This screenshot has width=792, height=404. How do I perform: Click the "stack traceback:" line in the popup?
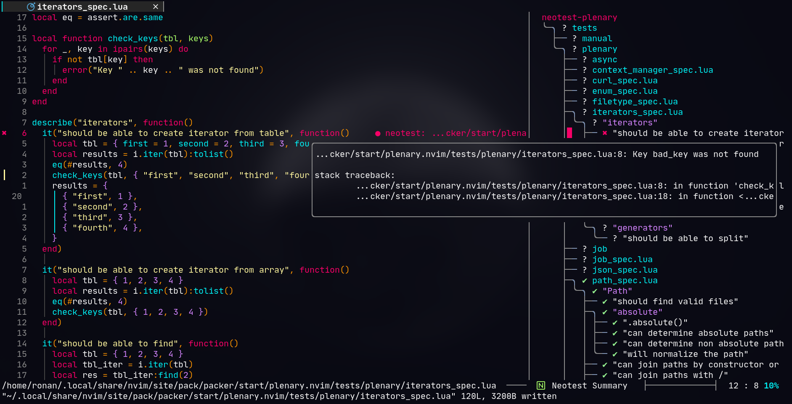[x=355, y=175]
